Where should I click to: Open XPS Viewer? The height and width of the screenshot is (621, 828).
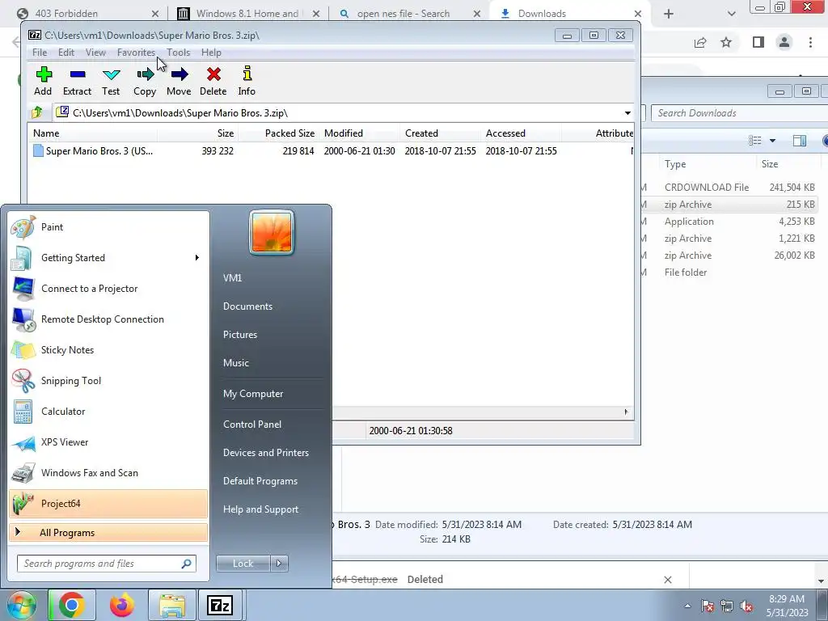(x=109, y=442)
